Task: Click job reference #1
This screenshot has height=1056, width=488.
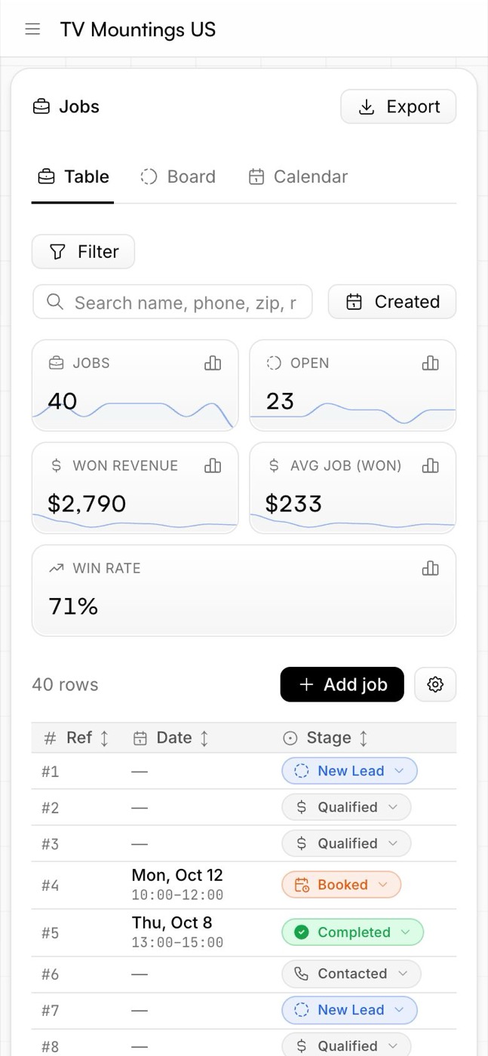Action: (50, 772)
